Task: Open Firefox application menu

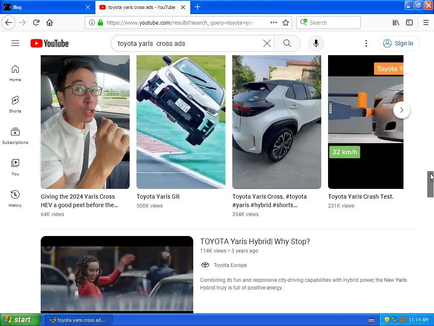Action: click(426, 22)
